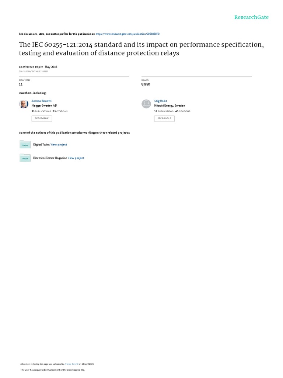Follow View project link for Digital Twins
283x378 pixels.
coord(59,144)
